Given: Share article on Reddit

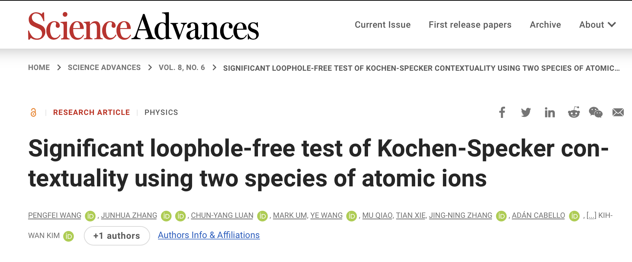Looking at the screenshot, I should (574, 112).
